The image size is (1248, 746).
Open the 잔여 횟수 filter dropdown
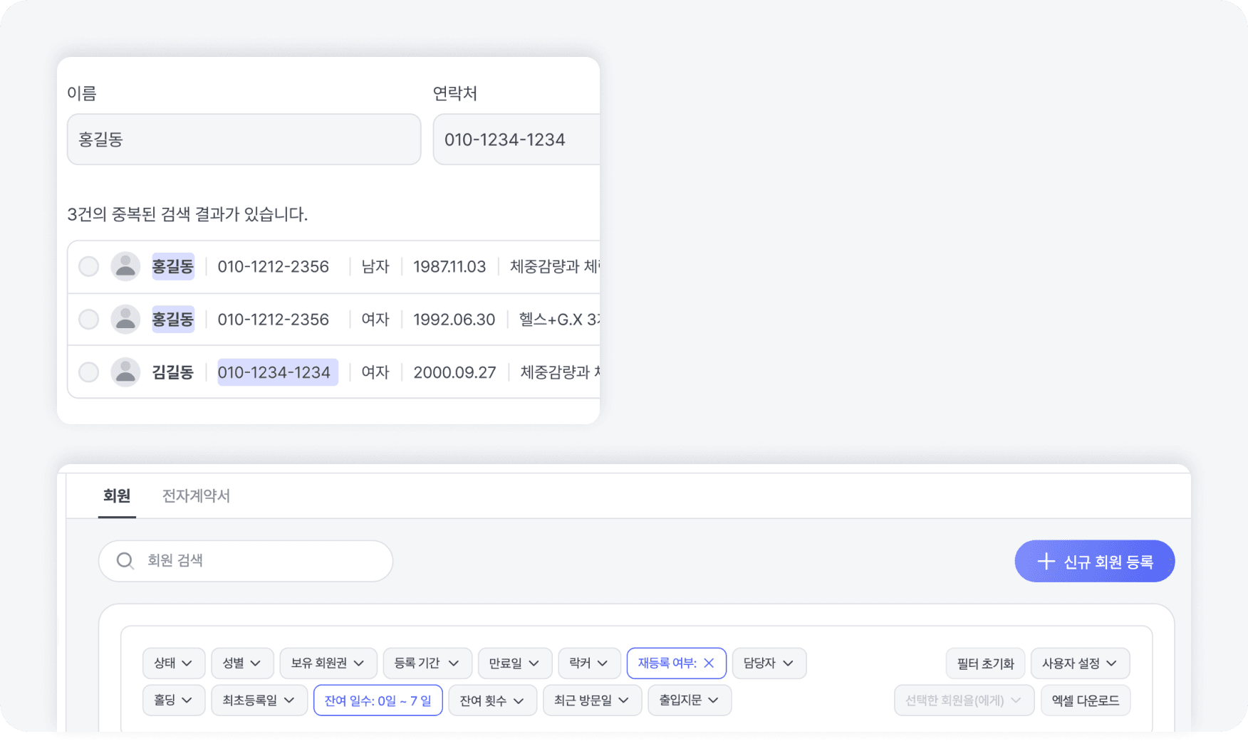click(x=493, y=700)
